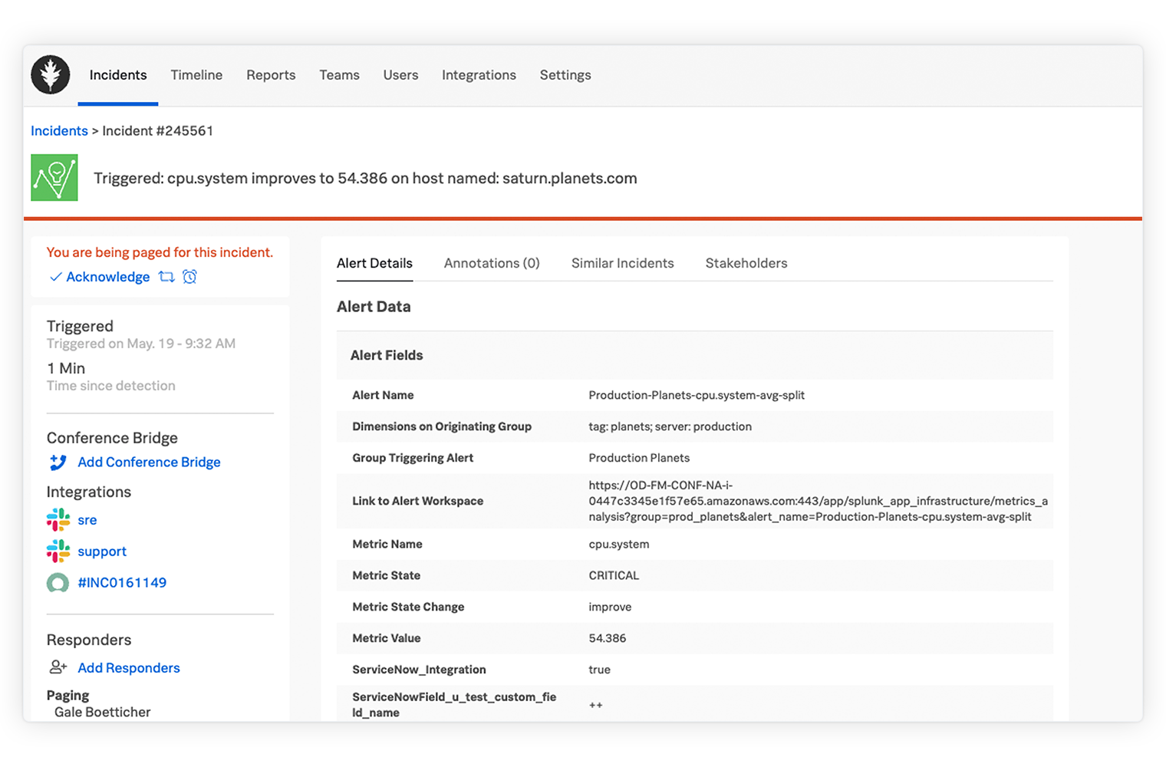Image resolution: width=1166 pixels, height=767 pixels.
Task: Click the Slack icon beside support
Action: 58,551
